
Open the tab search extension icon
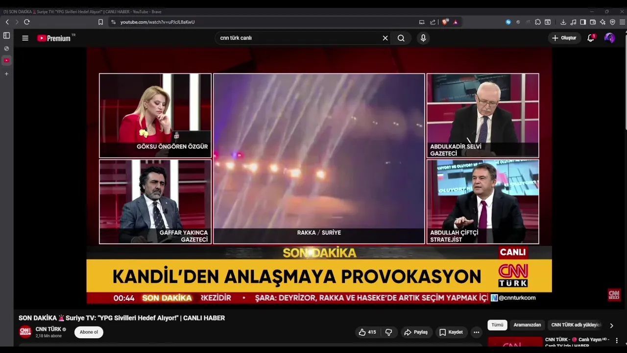(x=548, y=22)
